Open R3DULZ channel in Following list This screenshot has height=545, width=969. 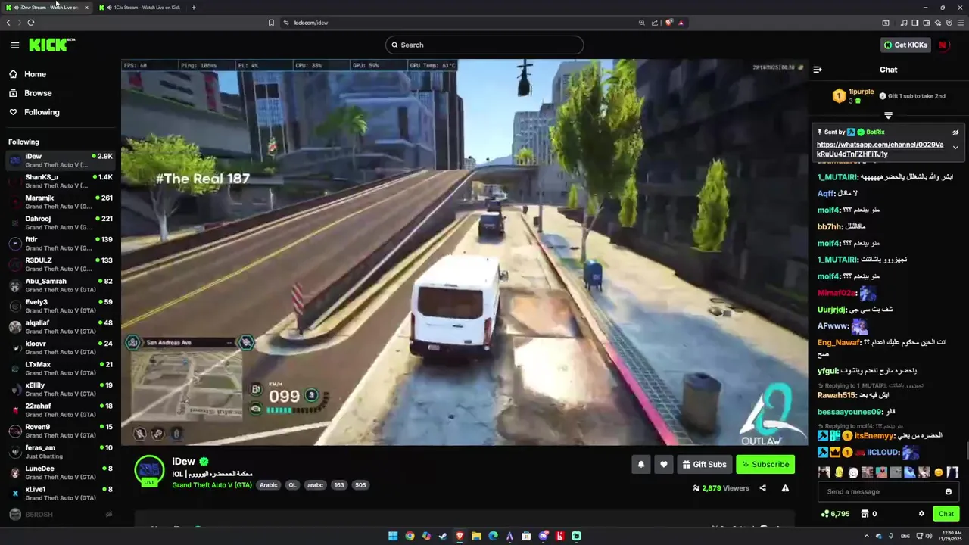[x=59, y=264]
